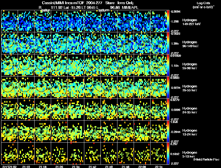Select the 'Hydrogen 149-227 keV' row label
Screen dimensions: 221x168
[x=191, y=22]
